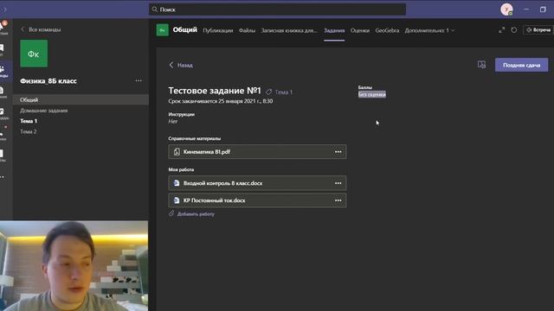The image size is (554, 311).
Task: Click into the Поиск search box
Action: pos(277,10)
